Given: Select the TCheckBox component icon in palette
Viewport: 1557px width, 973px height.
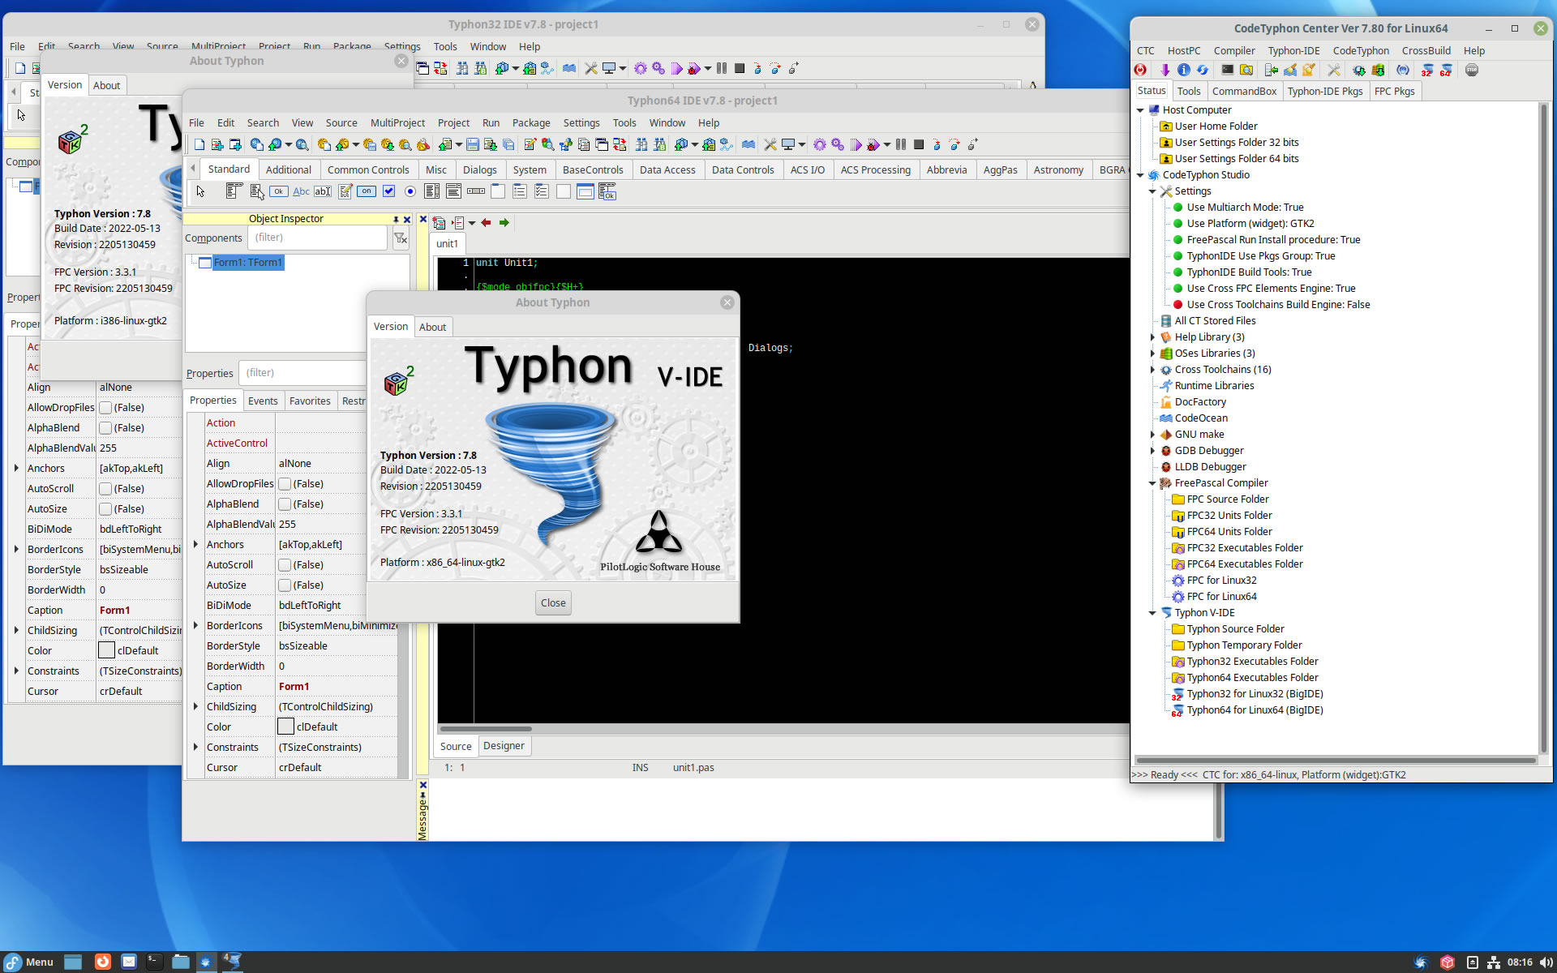Looking at the screenshot, I should 388,191.
